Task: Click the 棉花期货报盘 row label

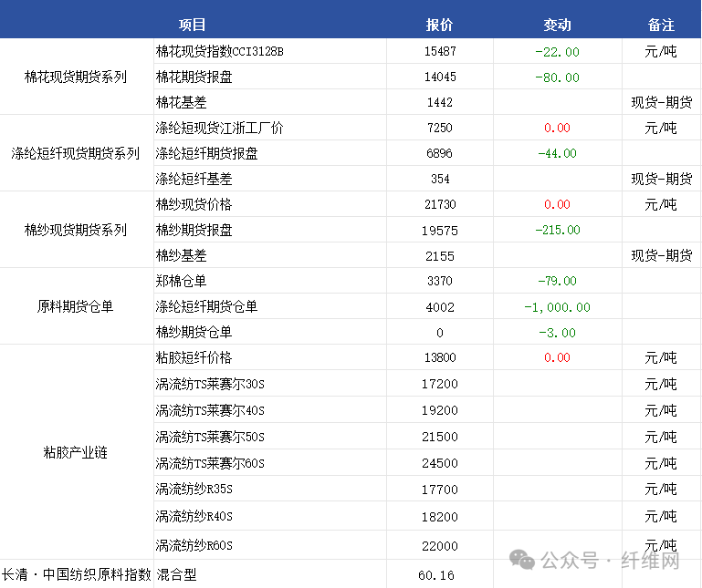Action: point(194,77)
